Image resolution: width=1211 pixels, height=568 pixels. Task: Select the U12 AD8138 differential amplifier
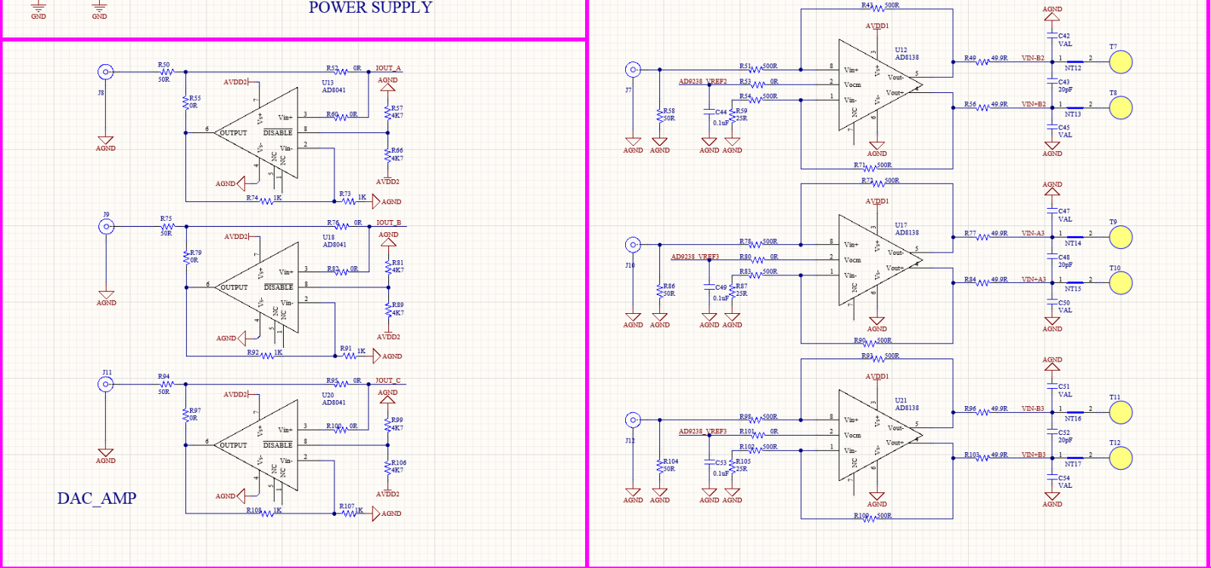point(878,85)
